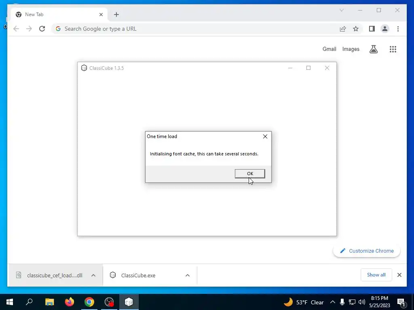
Task: Minimize the Chrome window
Action: pos(360,10)
